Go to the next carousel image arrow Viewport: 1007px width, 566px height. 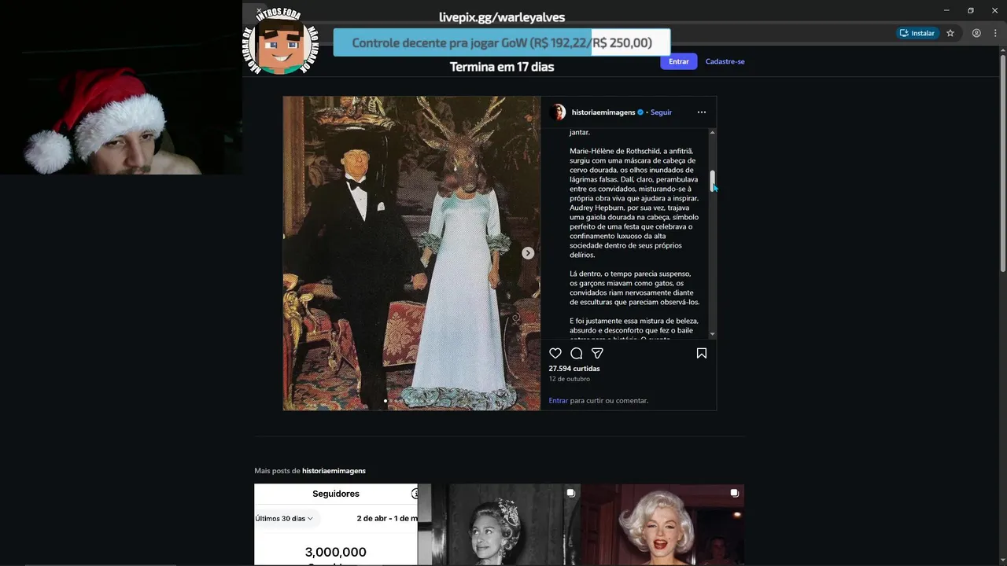(528, 253)
